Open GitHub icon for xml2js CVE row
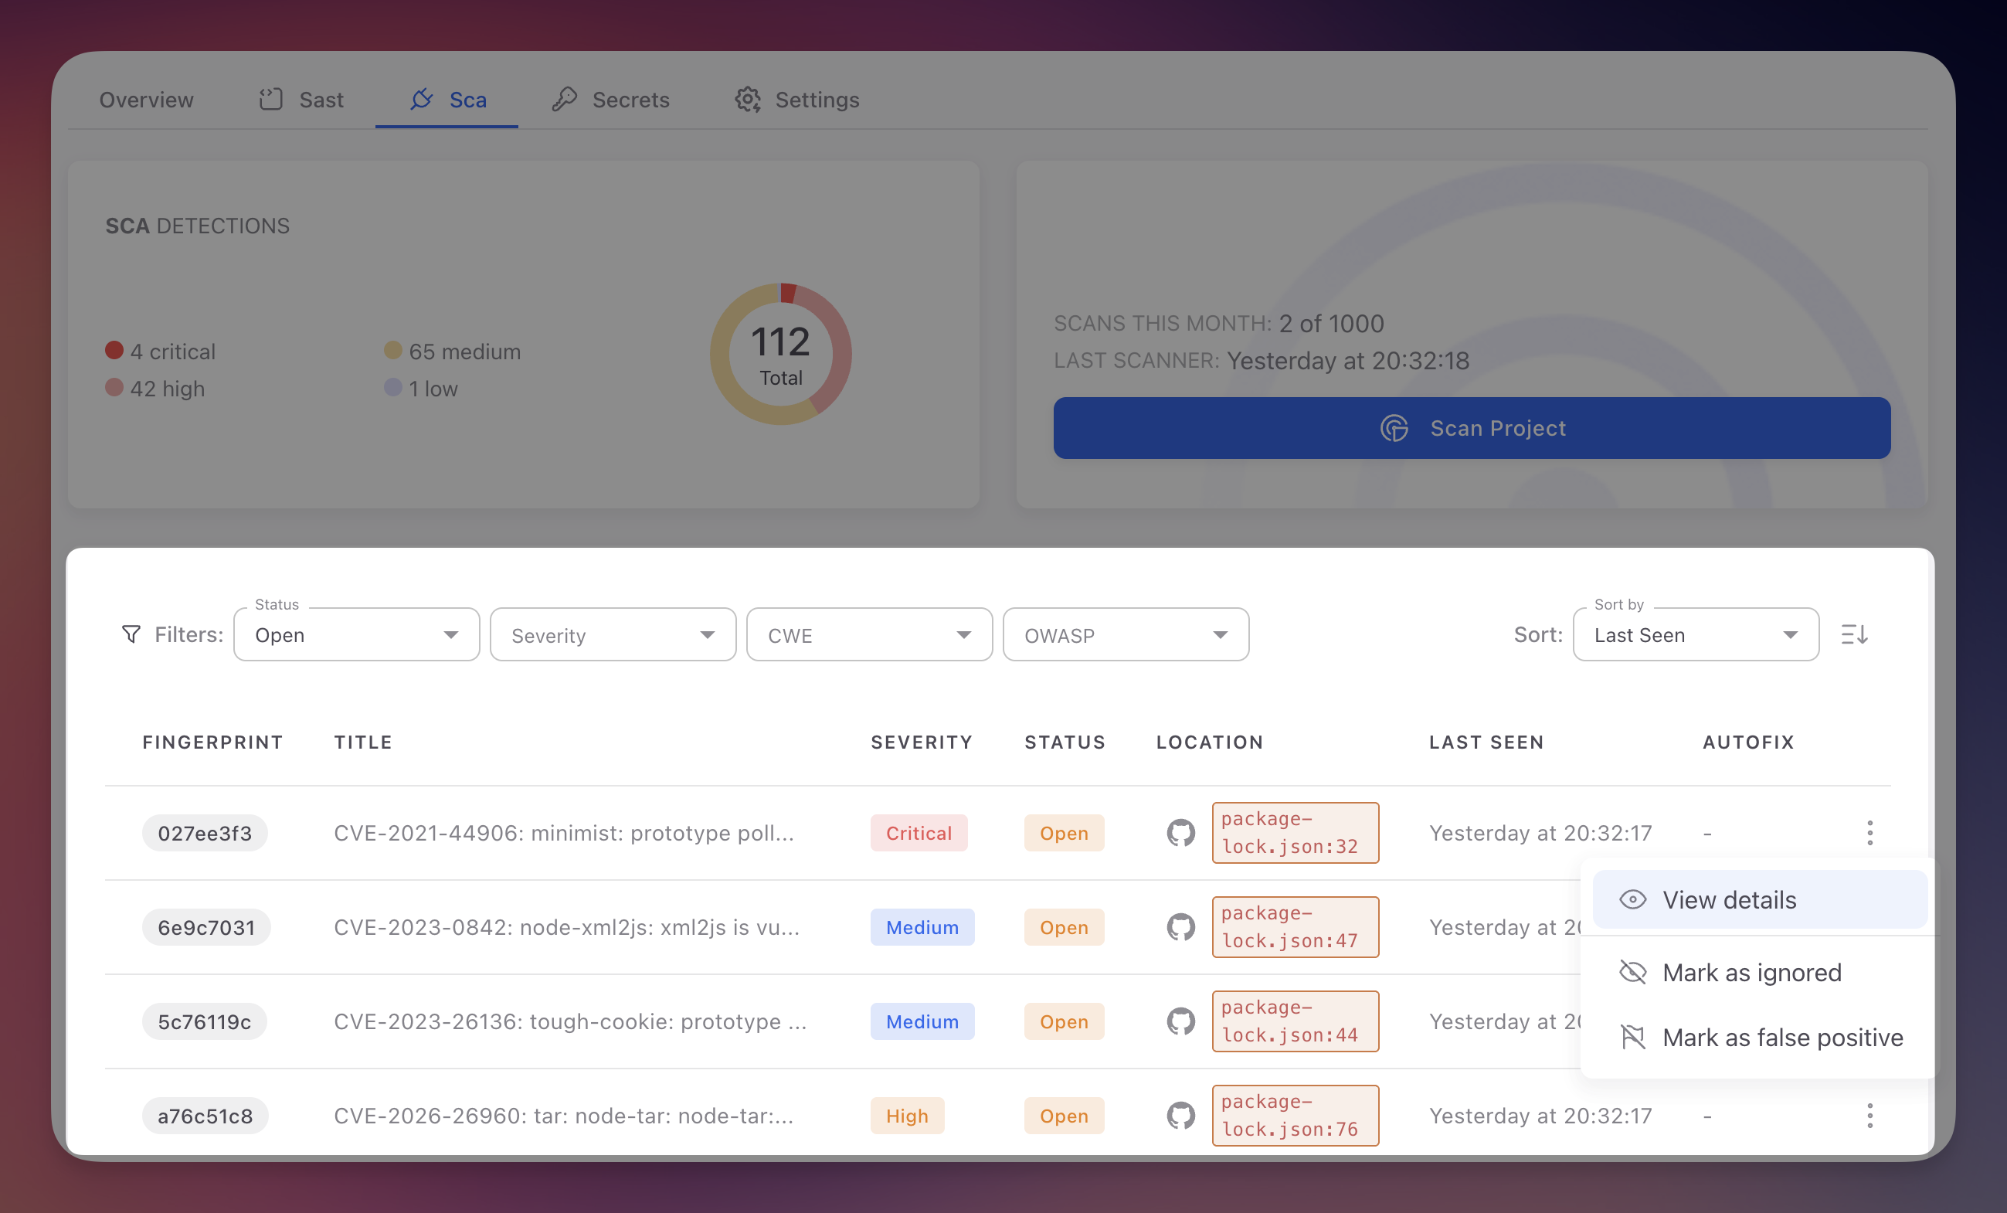The width and height of the screenshot is (2007, 1213). point(1180,927)
